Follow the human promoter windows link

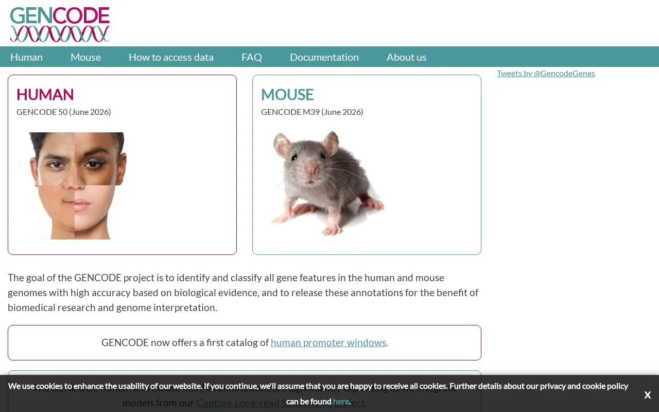(x=328, y=342)
